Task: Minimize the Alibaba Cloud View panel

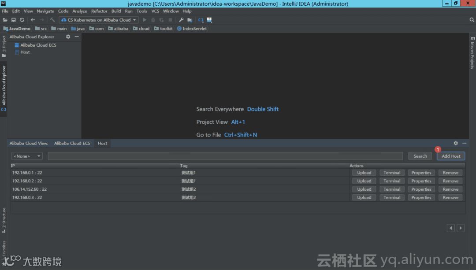Action: [x=465, y=143]
